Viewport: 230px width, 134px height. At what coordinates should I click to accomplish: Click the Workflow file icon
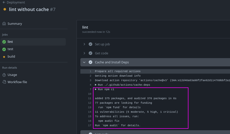pos(4,82)
